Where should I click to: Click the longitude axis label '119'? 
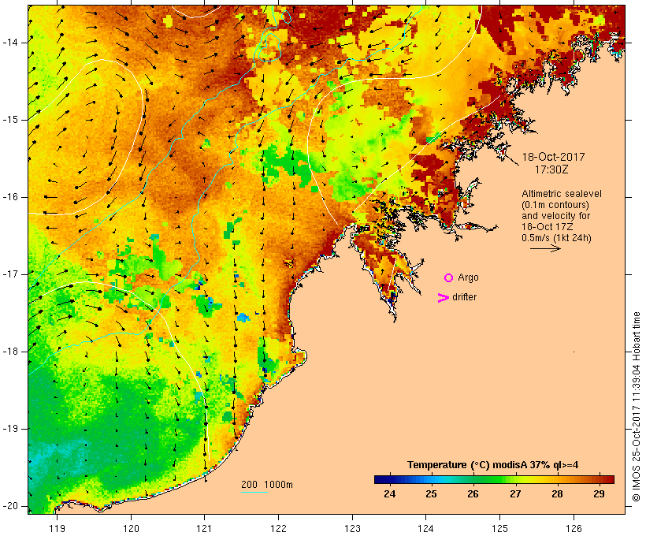57,528
